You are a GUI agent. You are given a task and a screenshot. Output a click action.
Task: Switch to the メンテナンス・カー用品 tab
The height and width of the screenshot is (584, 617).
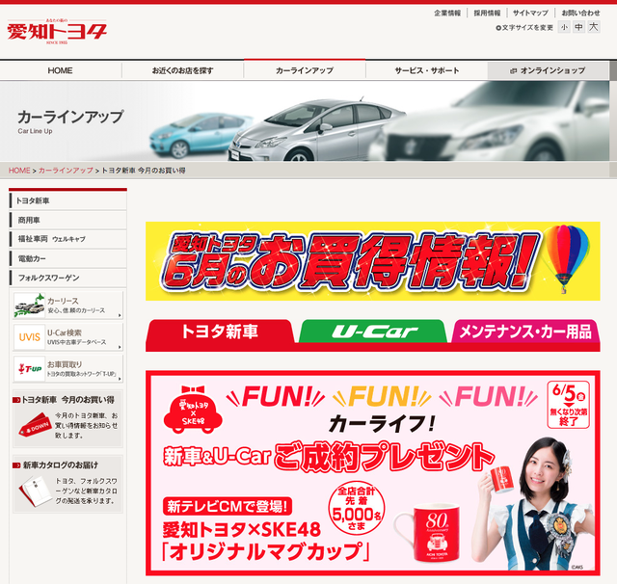click(x=525, y=332)
